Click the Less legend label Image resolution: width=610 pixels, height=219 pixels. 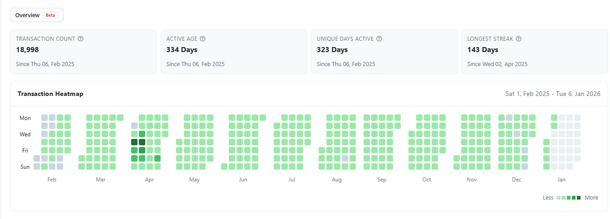pyautogui.click(x=548, y=198)
